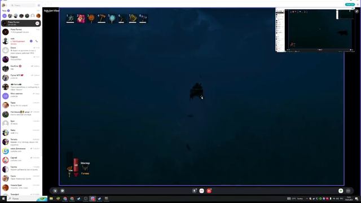Image resolution: width=361 pixels, height=203 pixels.
Task: Click the expand icon beside the self-view thumbnail
Action: [x=356, y=11]
